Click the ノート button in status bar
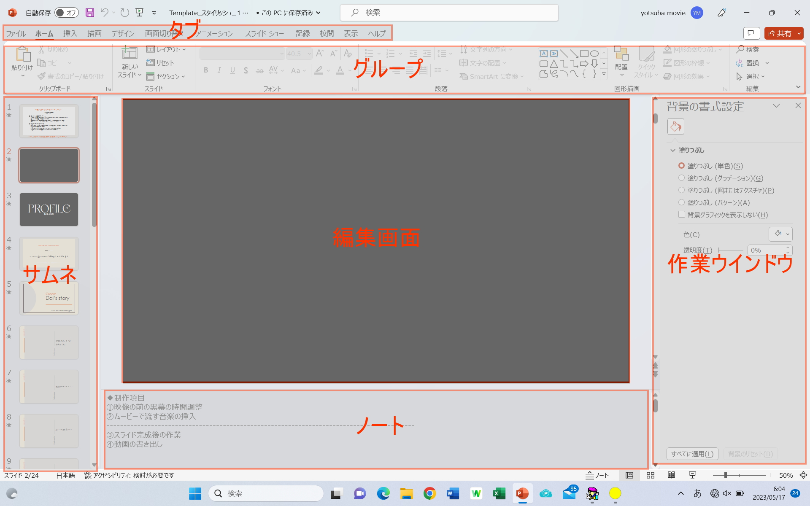810x506 pixels. (x=597, y=475)
